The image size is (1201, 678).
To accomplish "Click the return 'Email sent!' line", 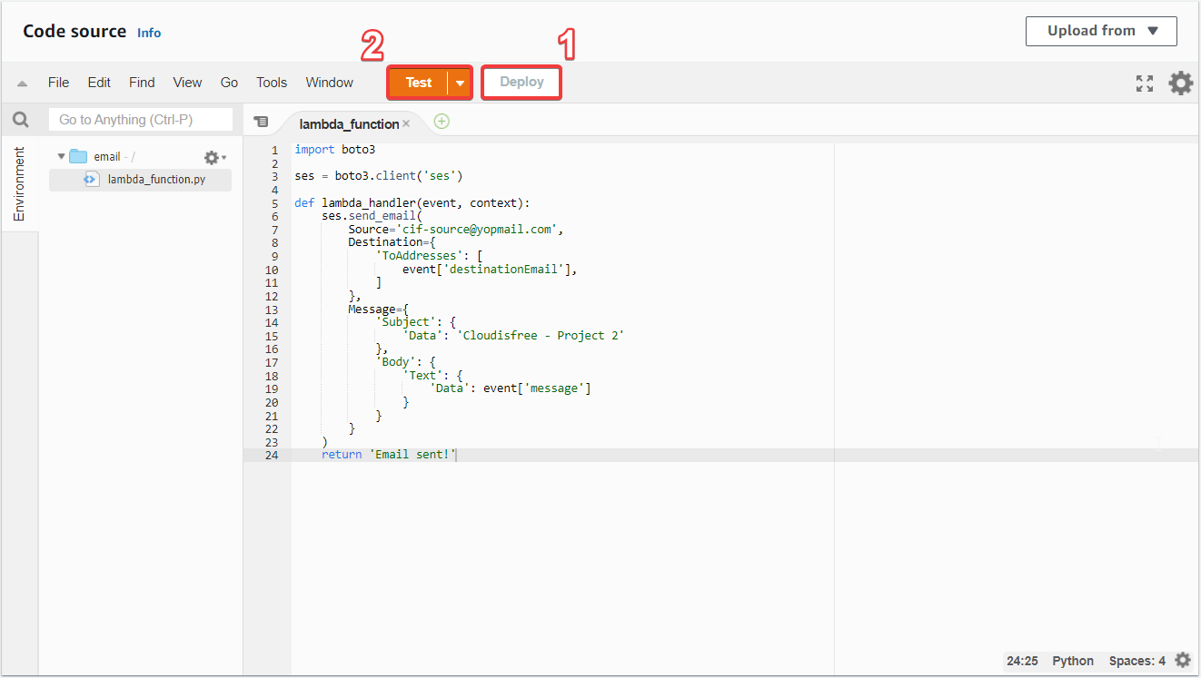I will [x=389, y=455].
